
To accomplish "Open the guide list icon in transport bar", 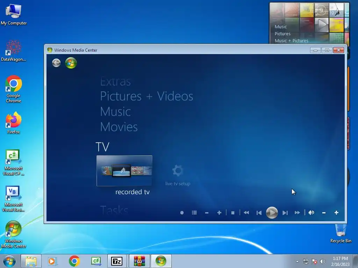I will pos(194,213).
